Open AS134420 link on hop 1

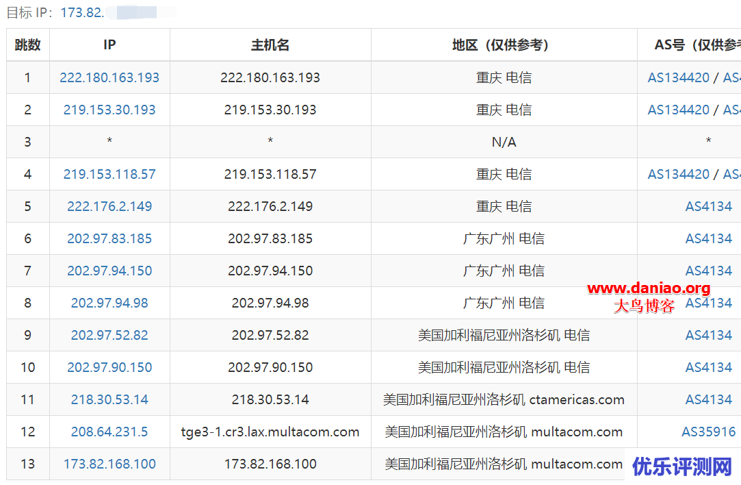(678, 77)
